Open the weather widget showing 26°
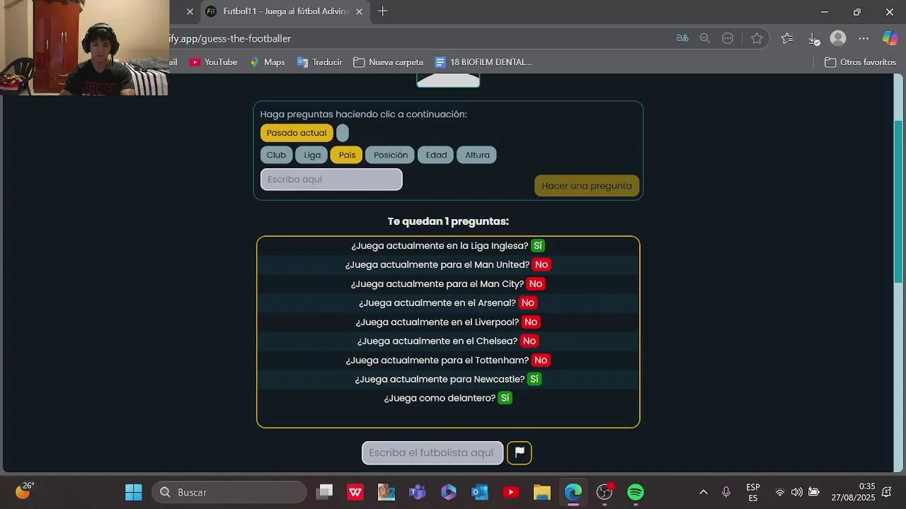 pyautogui.click(x=24, y=491)
